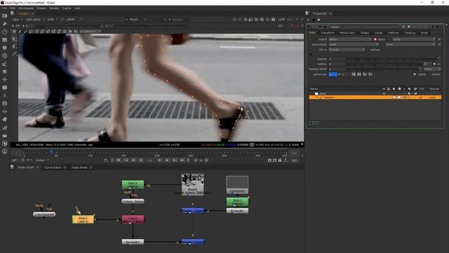
Task: Open the Render menu
Action: [x=54, y=8]
